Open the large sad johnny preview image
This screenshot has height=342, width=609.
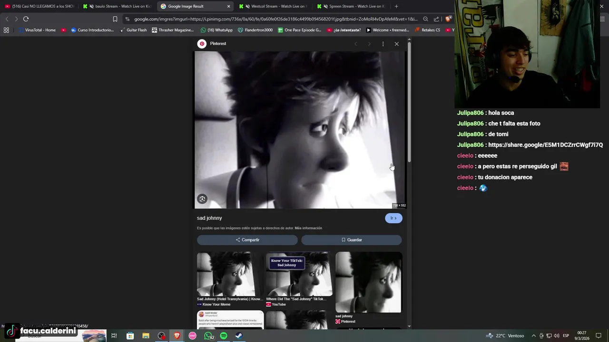[300, 130]
